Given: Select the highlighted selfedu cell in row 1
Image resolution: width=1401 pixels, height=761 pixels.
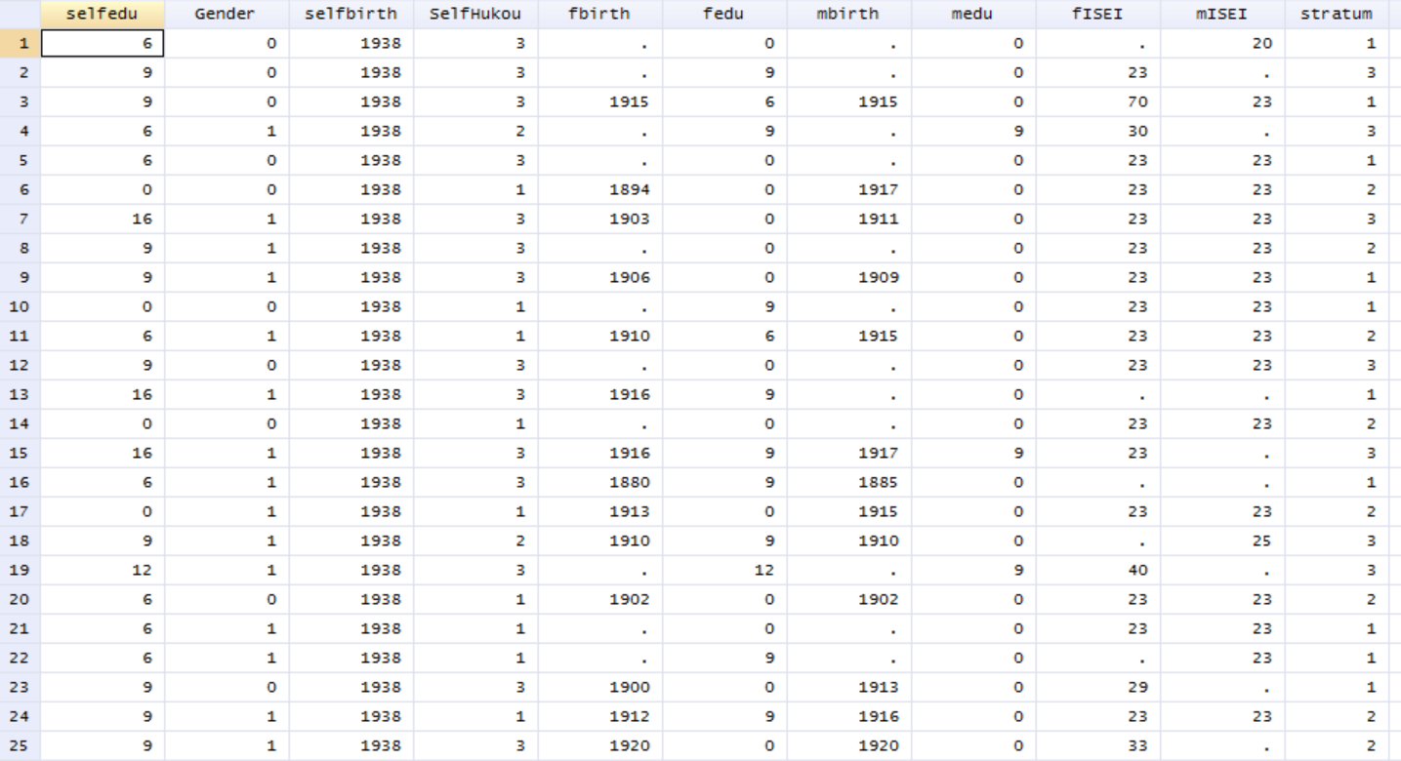Looking at the screenshot, I should pyautogui.click(x=103, y=43).
